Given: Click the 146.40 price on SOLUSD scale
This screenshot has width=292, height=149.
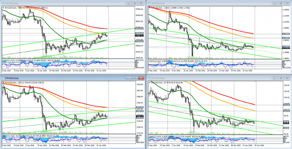Looking at the screenshot, I should coord(286,85).
